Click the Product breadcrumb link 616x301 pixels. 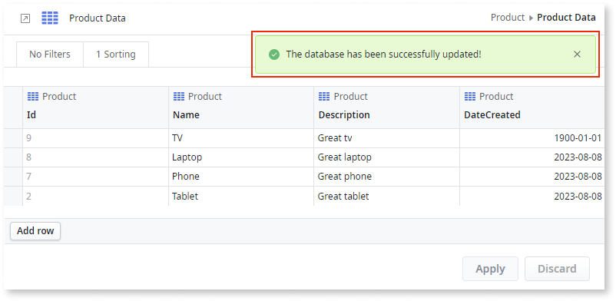pos(508,18)
